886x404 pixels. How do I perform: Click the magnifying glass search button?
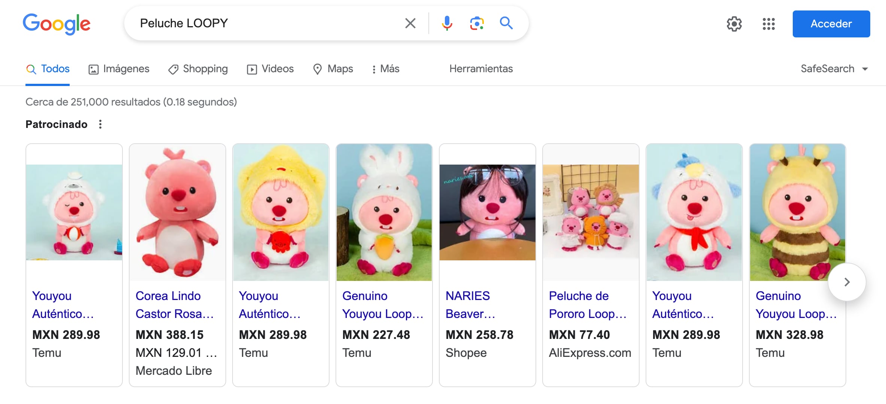tap(506, 23)
